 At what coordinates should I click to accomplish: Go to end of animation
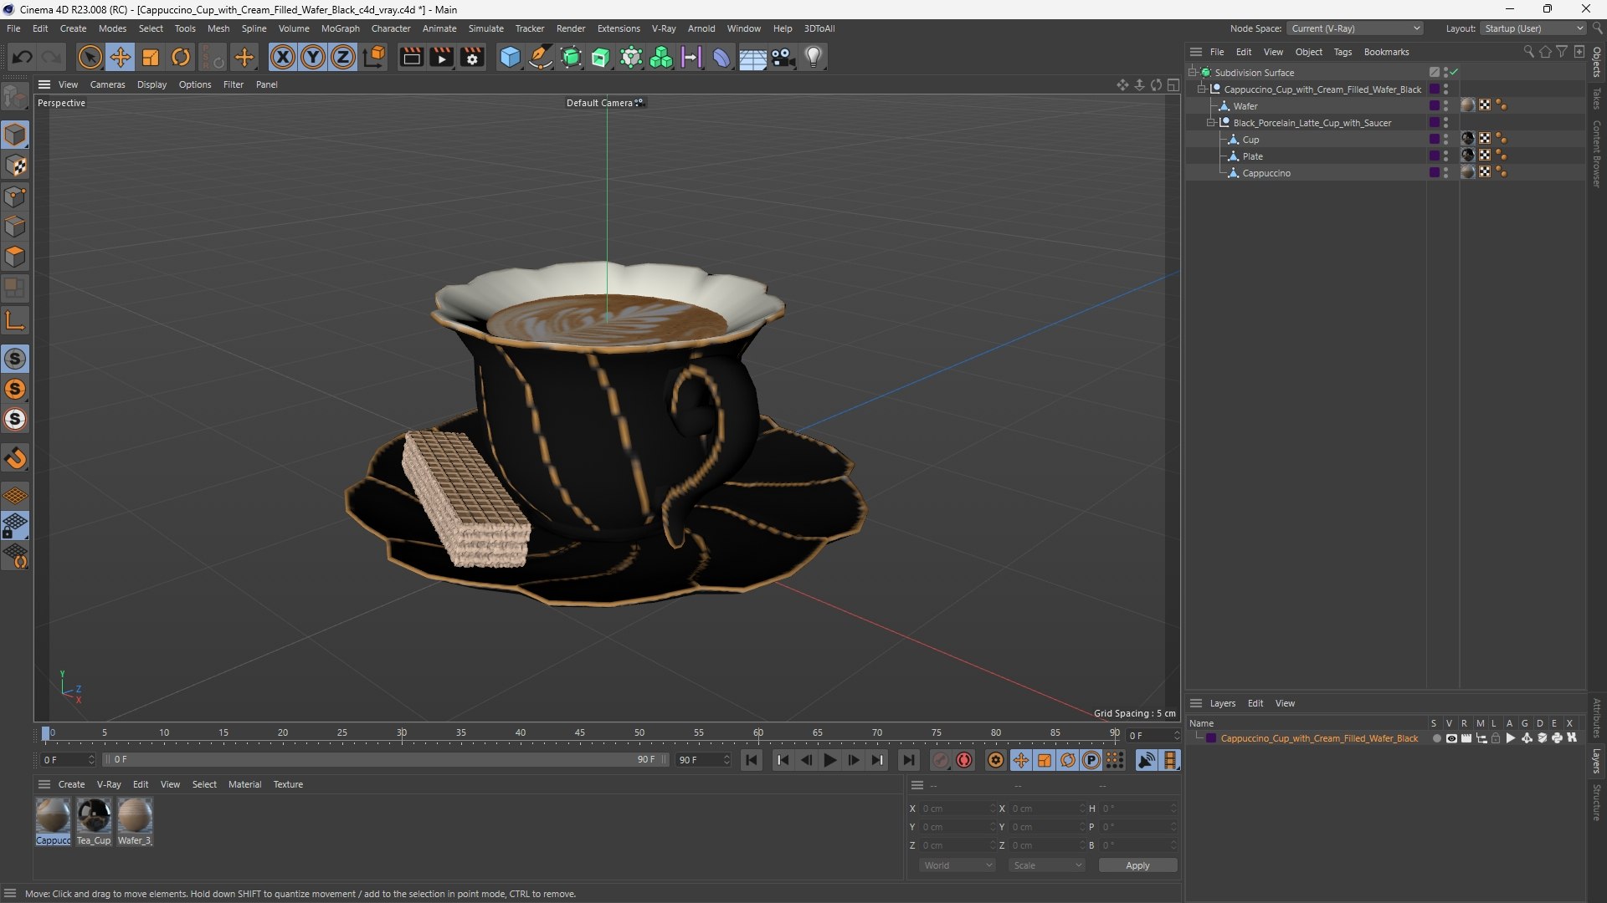coord(908,760)
